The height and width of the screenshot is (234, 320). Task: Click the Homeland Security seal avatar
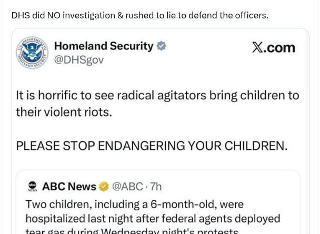tap(32, 53)
